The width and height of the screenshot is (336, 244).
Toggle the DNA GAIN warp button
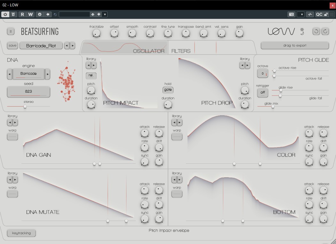[12, 136]
